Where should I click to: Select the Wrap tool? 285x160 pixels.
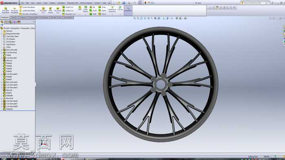[102, 7]
